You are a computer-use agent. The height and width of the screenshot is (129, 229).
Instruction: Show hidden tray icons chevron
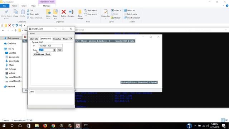[x=195, y=126]
